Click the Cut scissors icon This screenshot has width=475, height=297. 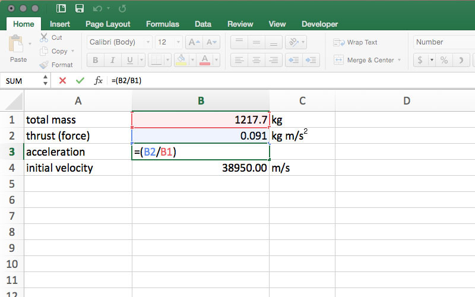[x=44, y=37]
